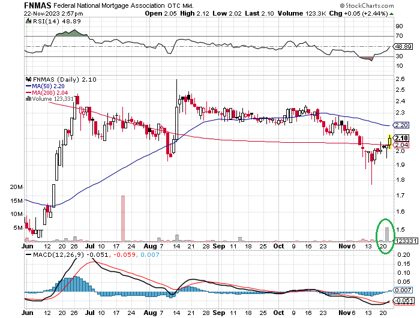Click the Aug label below the volume bars
This screenshot has height=318, width=420.
tap(150, 246)
